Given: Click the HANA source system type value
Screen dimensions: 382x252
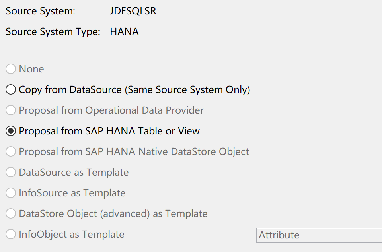Looking at the screenshot, I should click(x=124, y=32).
